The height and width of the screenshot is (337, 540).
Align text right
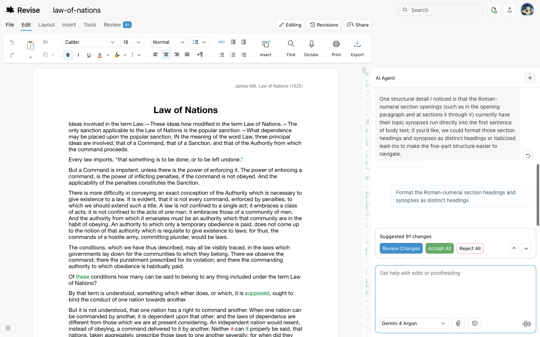pyautogui.click(x=177, y=55)
